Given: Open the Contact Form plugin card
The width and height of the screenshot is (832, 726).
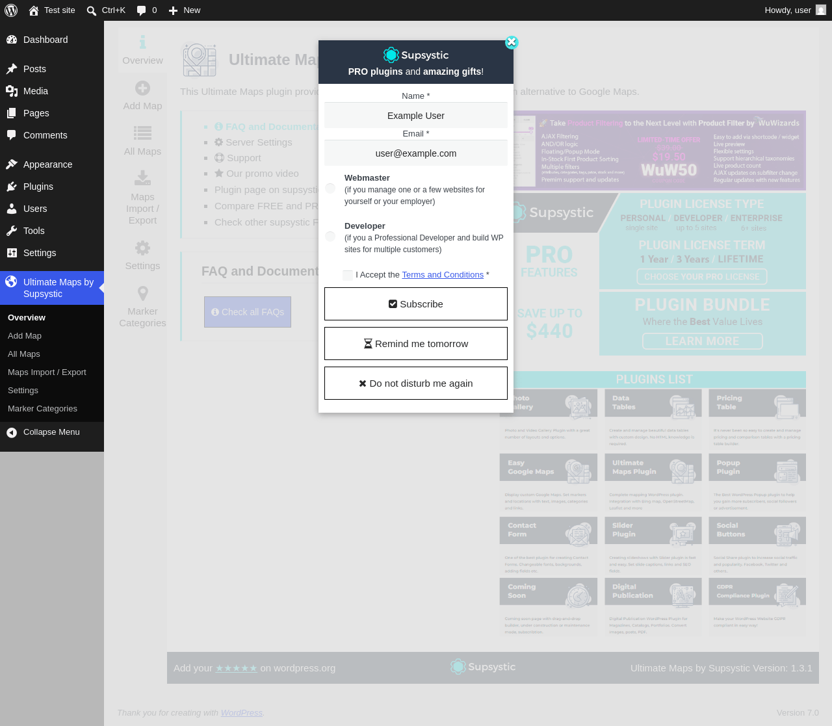Looking at the screenshot, I should tap(549, 546).
